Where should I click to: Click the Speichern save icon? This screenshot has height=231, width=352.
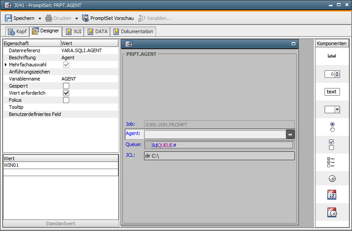[8, 18]
